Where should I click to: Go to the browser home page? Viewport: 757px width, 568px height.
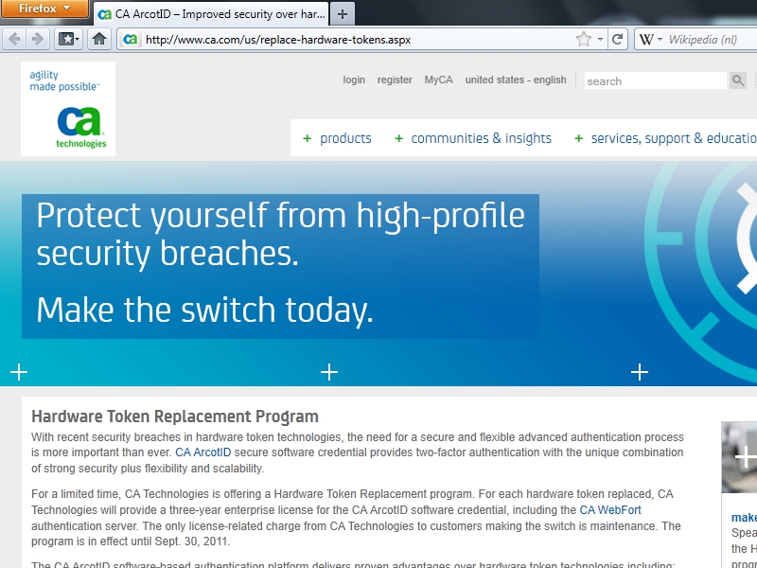tap(99, 39)
